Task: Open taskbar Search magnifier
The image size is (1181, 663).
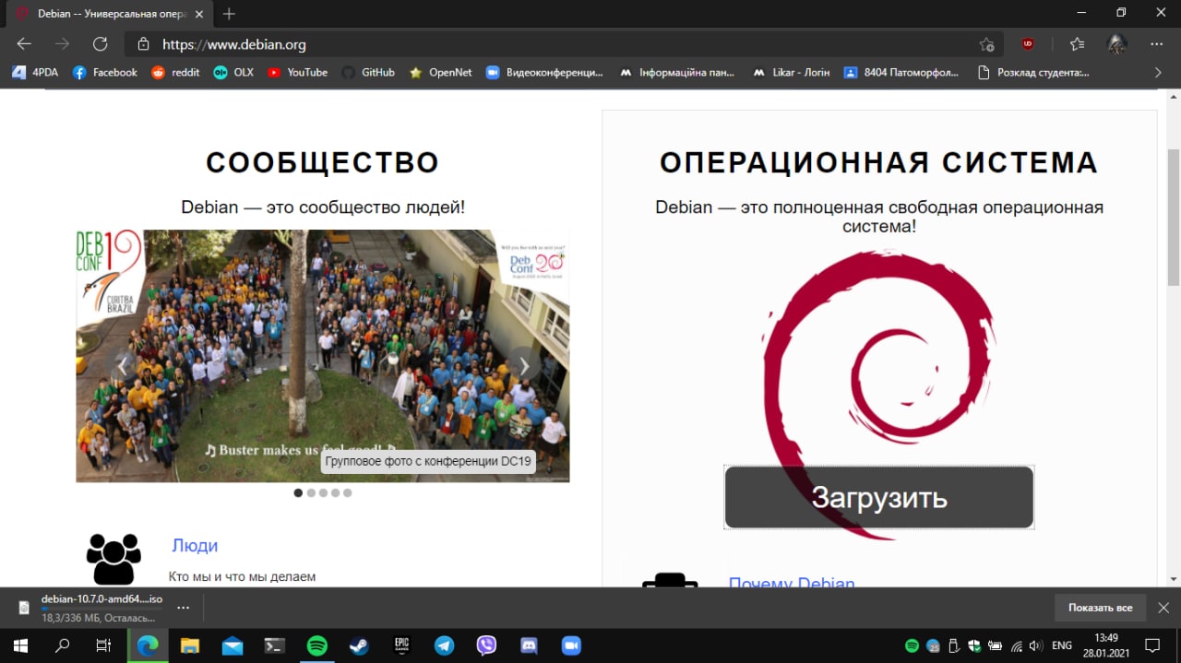Action: [63, 645]
